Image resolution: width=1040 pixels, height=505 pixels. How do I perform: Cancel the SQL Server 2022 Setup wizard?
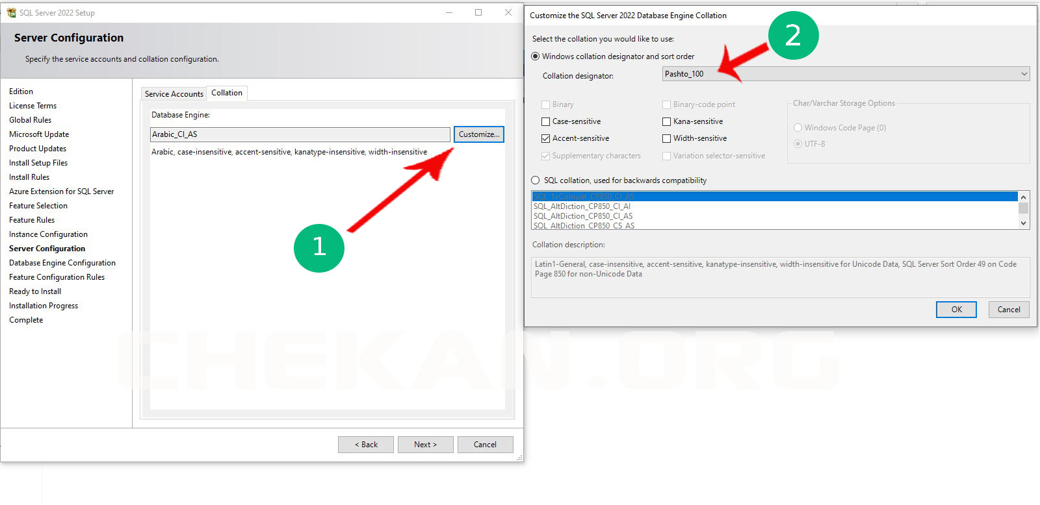coord(485,445)
